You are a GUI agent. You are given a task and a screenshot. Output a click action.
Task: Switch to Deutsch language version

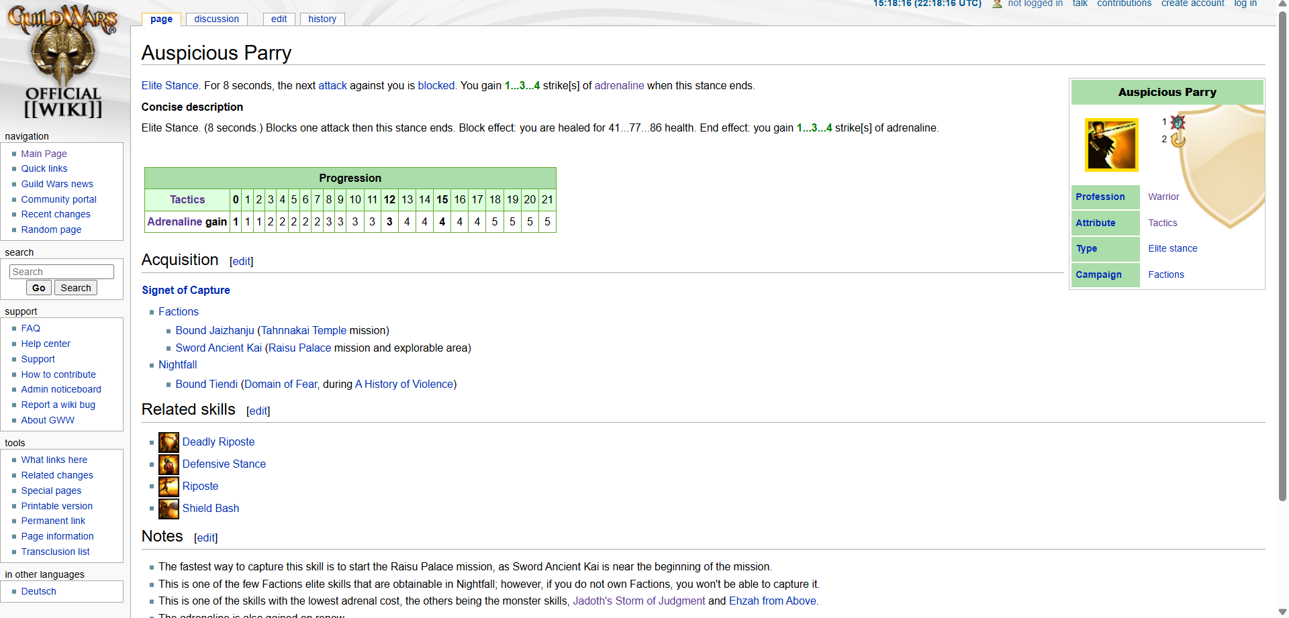coord(38,591)
